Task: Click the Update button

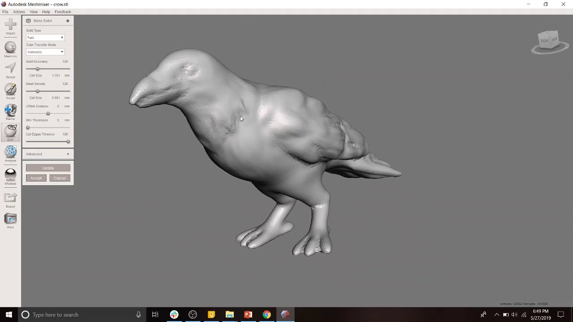Action: (x=48, y=168)
